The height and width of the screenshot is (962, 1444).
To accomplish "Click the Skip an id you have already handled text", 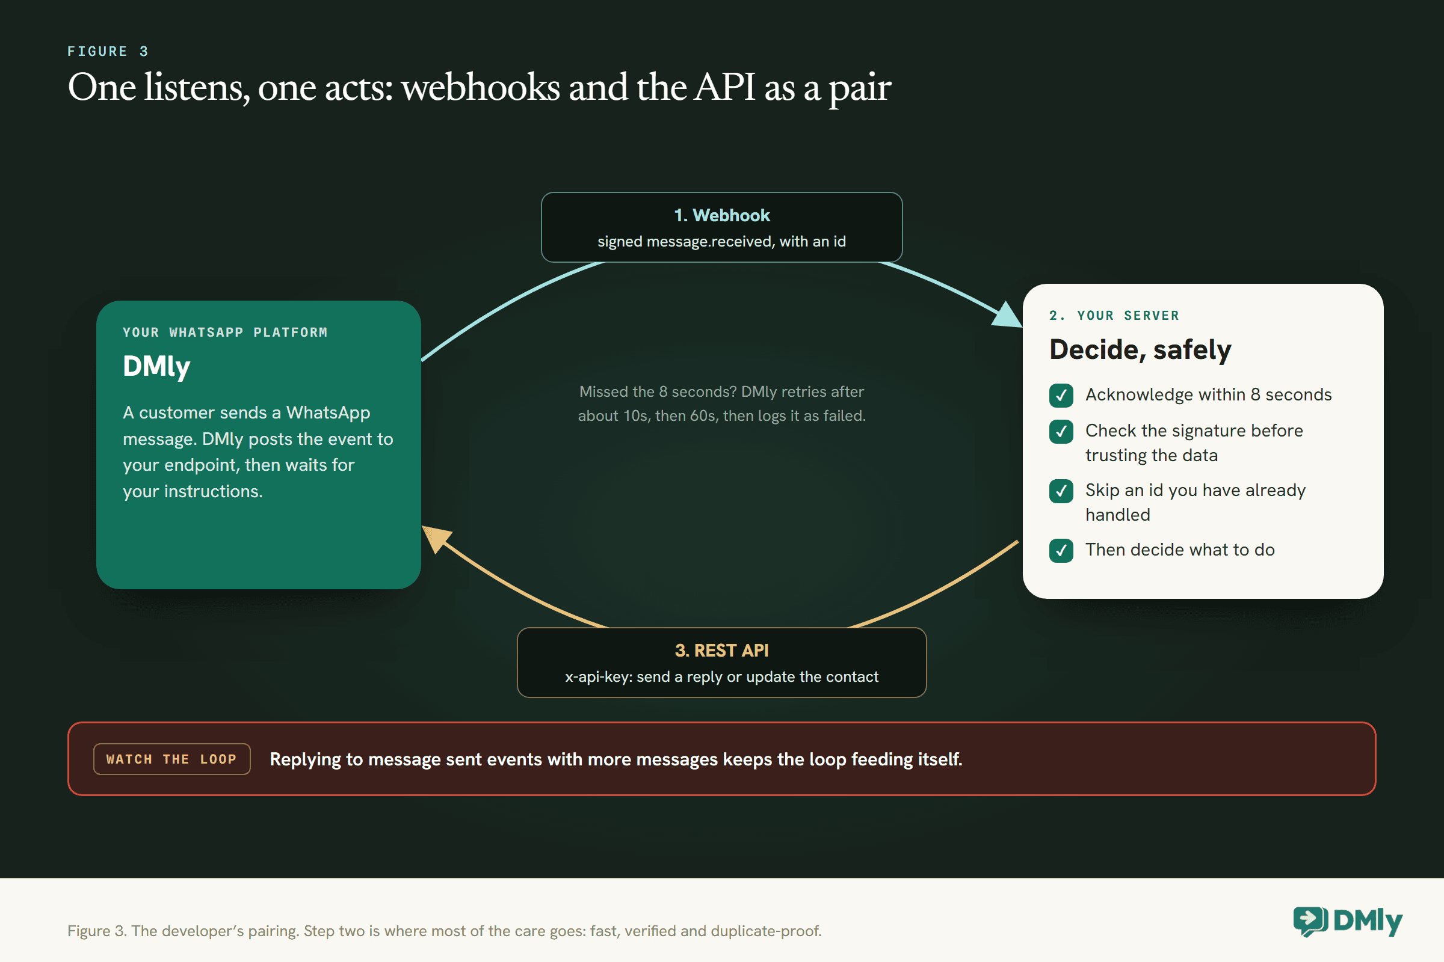I will pos(1196,503).
